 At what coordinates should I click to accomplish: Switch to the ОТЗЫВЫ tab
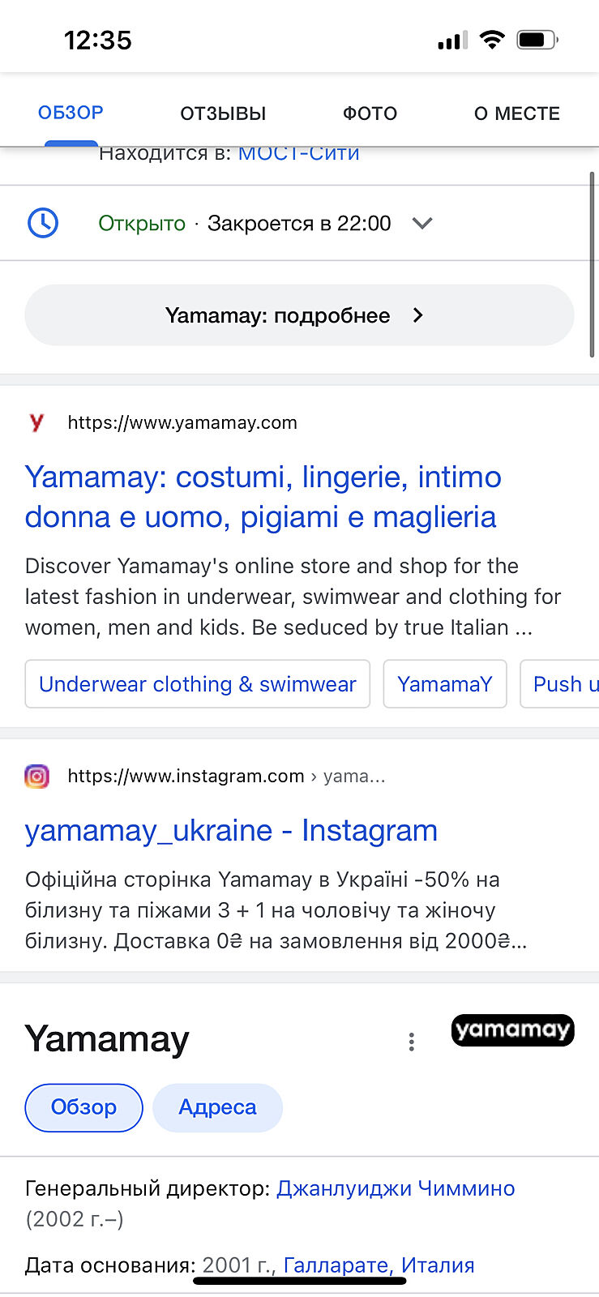223,113
